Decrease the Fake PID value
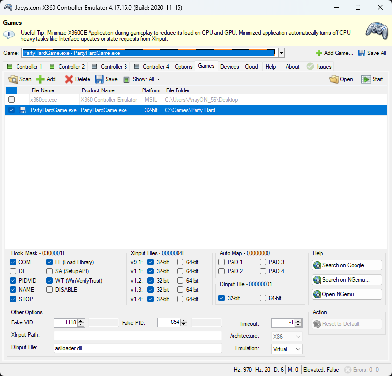This screenshot has width=392, height=376. pos(184,324)
